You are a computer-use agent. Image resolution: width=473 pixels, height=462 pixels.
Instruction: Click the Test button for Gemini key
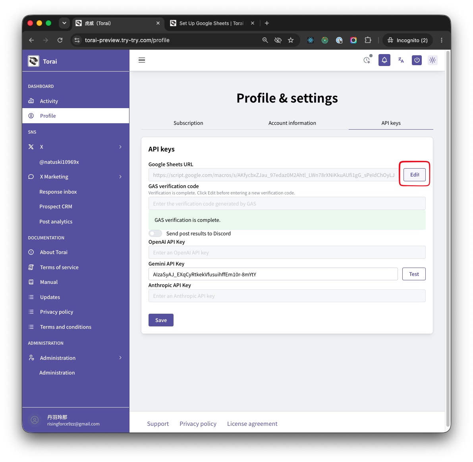click(413, 274)
